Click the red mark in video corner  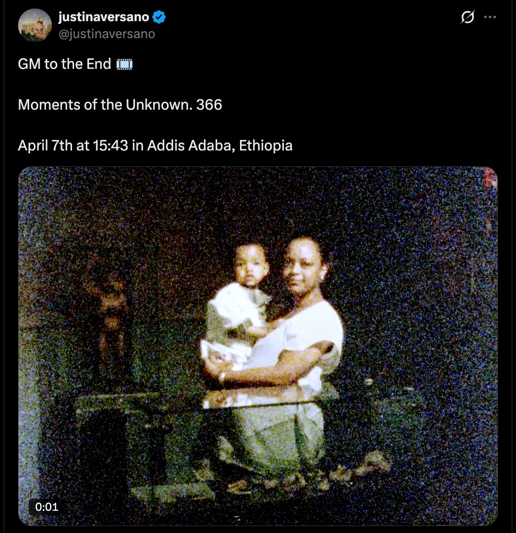491,177
